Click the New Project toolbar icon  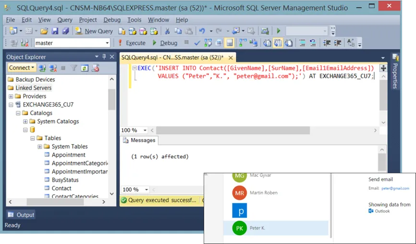[x=13, y=31]
